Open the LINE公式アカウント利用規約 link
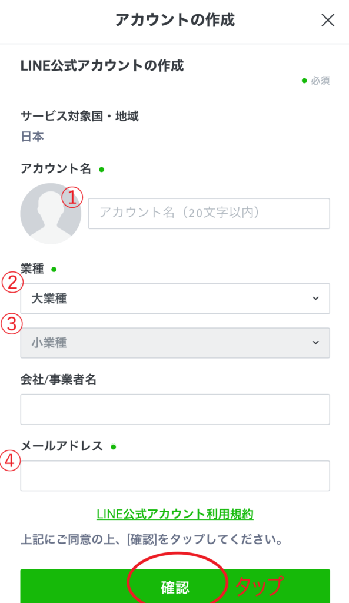This screenshot has width=349, height=603. 175,514
